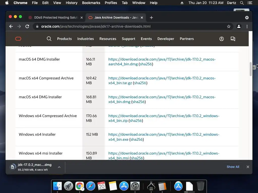Click the macOS x64 dmg download link

(162, 99)
